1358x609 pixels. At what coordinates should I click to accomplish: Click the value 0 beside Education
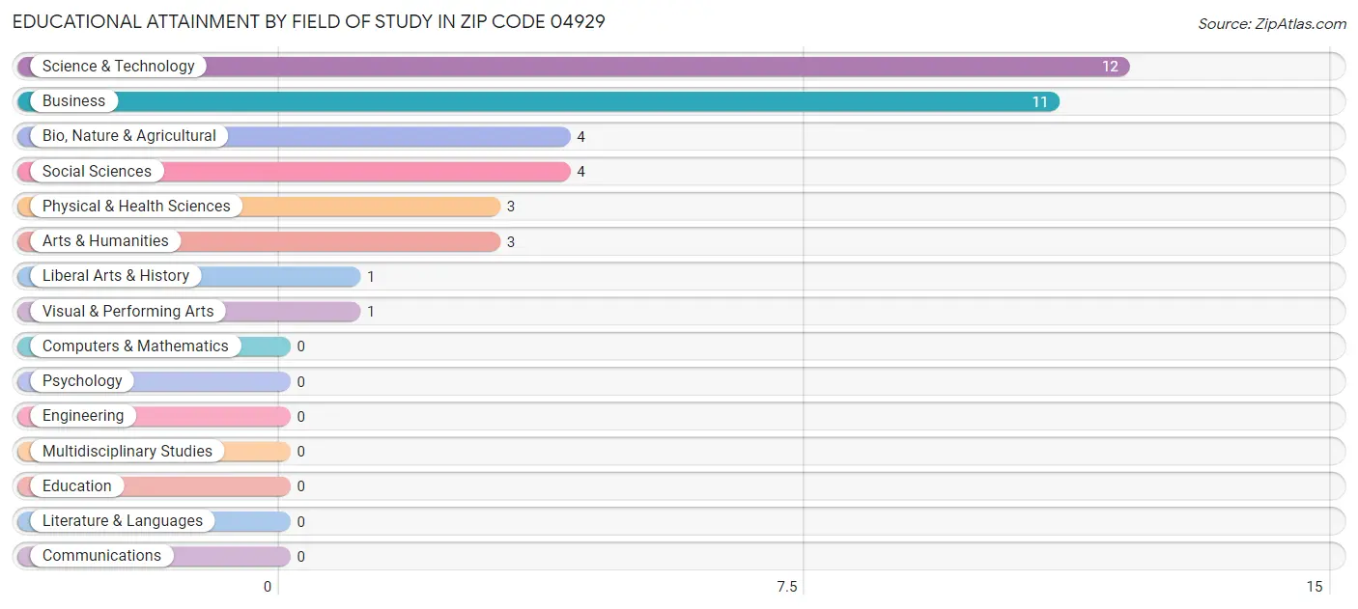tap(300, 486)
